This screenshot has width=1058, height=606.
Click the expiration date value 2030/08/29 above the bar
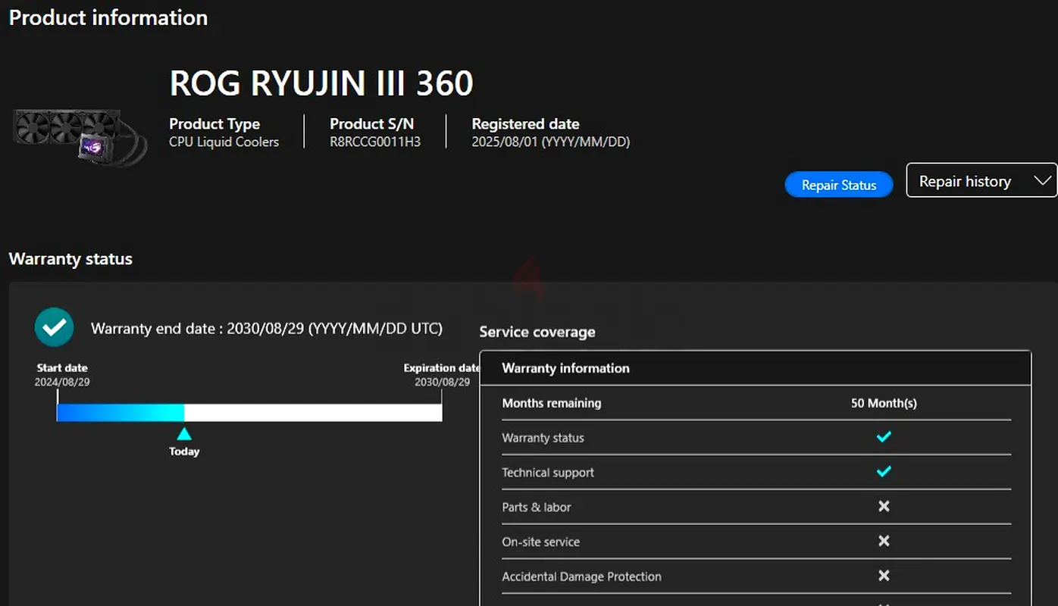pos(443,383)
